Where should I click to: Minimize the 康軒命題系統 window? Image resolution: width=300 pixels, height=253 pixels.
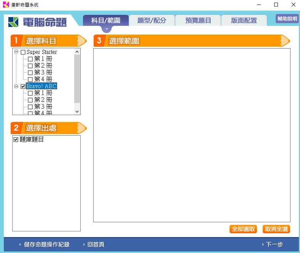(x=259, y=5)
